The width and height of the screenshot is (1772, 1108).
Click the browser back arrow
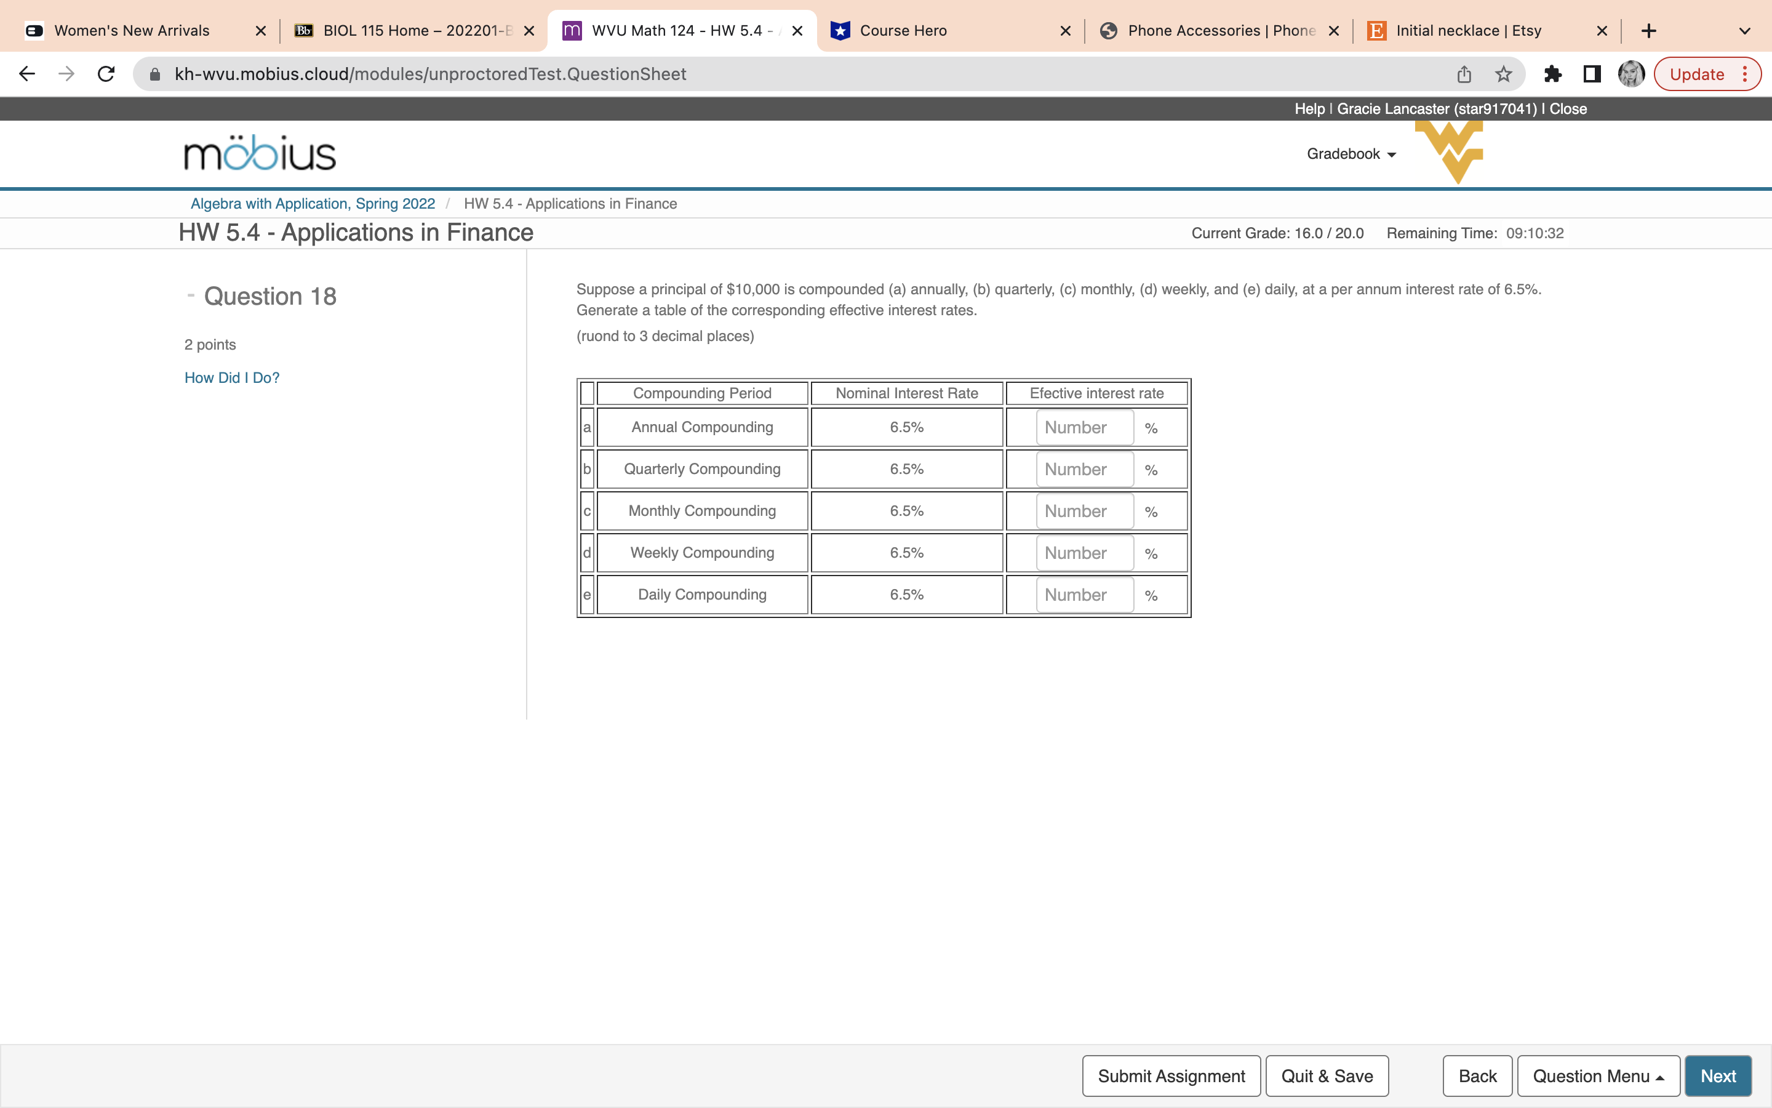27,74
